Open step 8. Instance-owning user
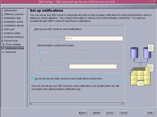This screenshot has height=117, width=157. (x=13, y=37)
